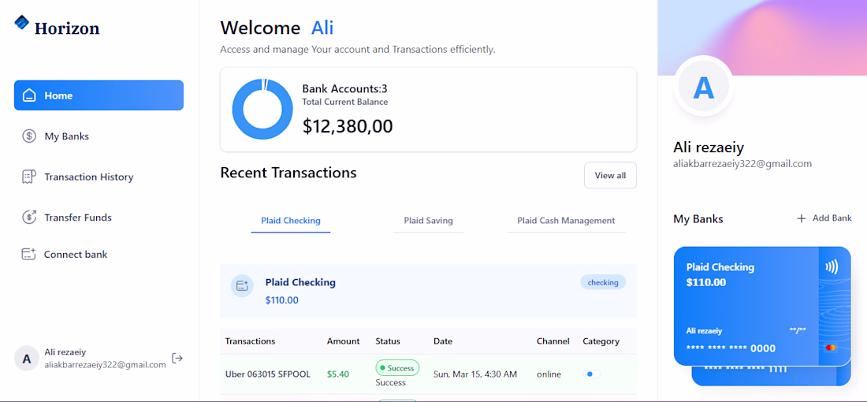The width and height of the screenshot is (867, 402).
Task: Click the money-transfer icon beside Transfer Funds
Action: point(29,218)
